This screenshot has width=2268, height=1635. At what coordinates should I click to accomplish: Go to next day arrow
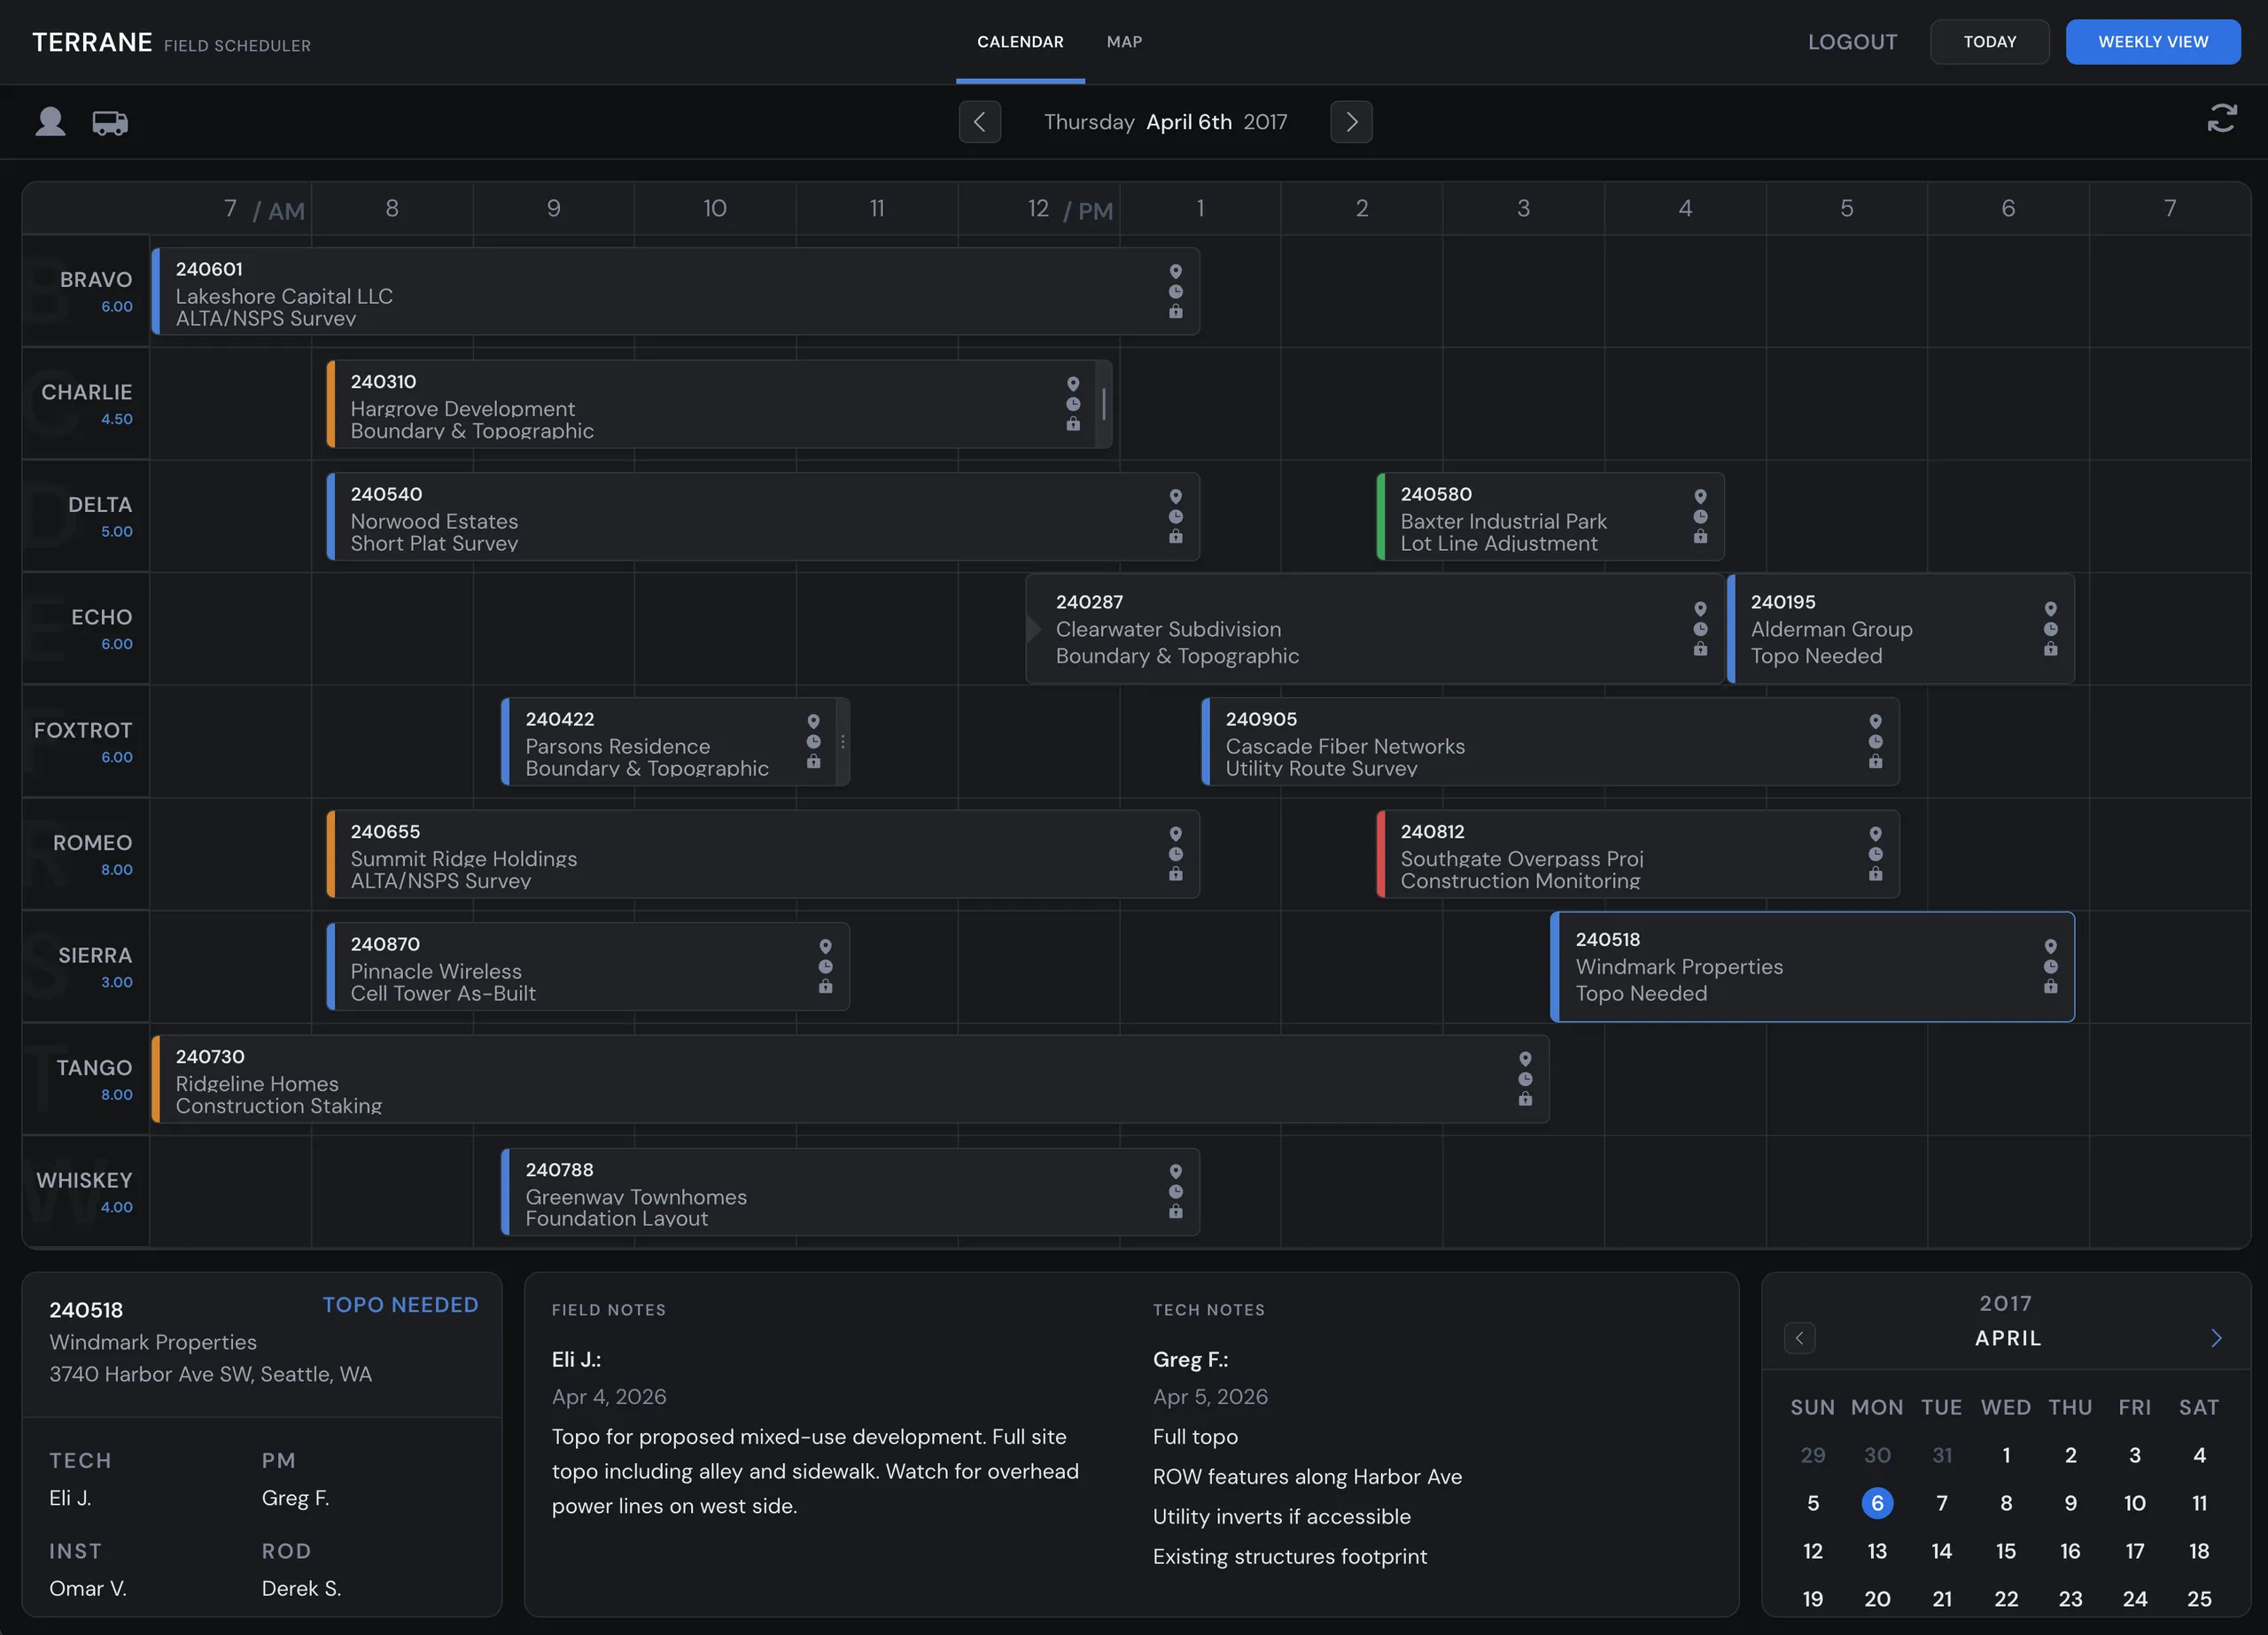1350,122
